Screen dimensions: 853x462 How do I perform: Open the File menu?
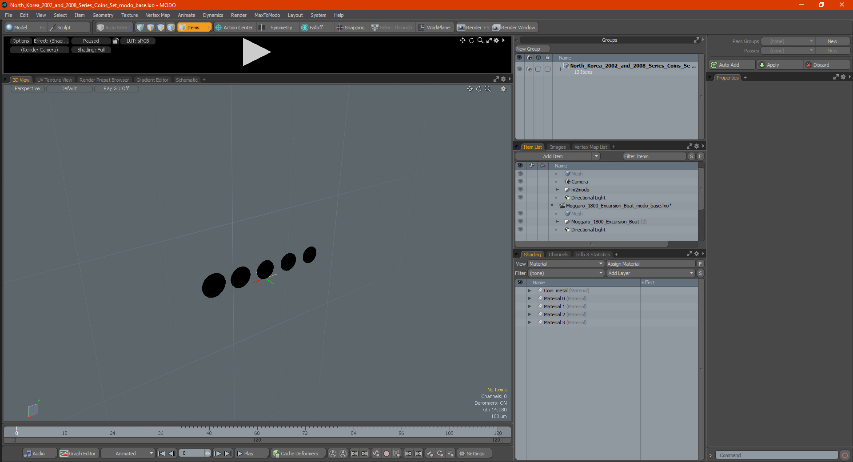pos(8,15)
